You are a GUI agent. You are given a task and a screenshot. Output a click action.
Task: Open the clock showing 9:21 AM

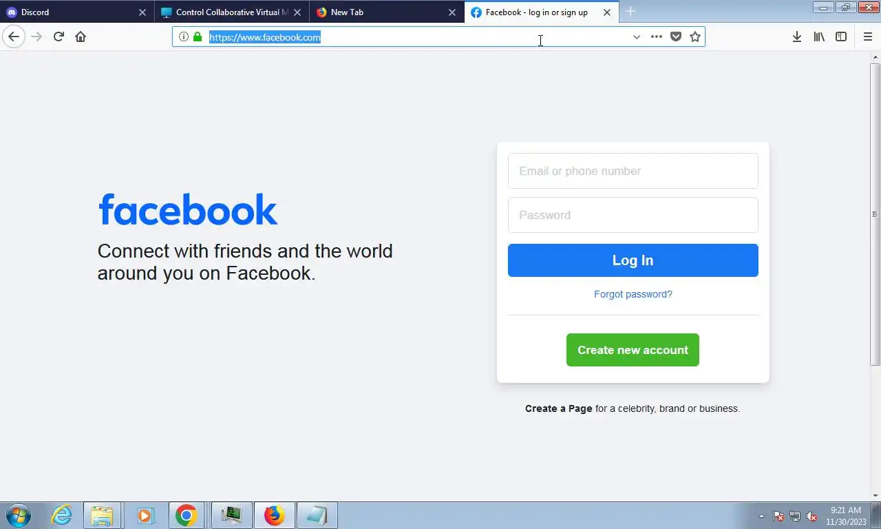(846, 516)
